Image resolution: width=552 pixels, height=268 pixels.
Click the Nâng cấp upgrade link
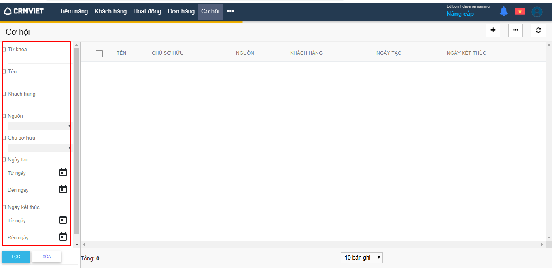pos(460,14)
